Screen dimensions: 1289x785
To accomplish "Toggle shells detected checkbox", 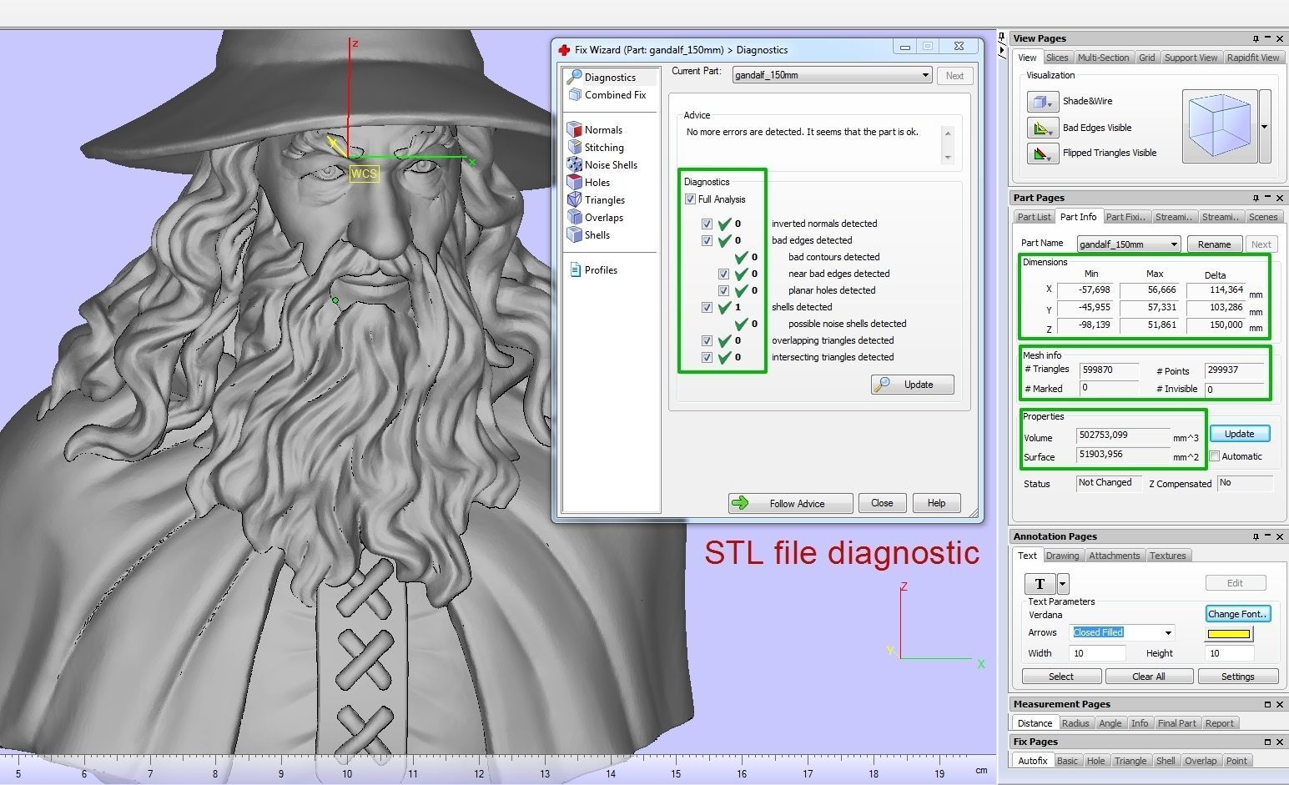I will pyautogui.click(x=707, y=307).
